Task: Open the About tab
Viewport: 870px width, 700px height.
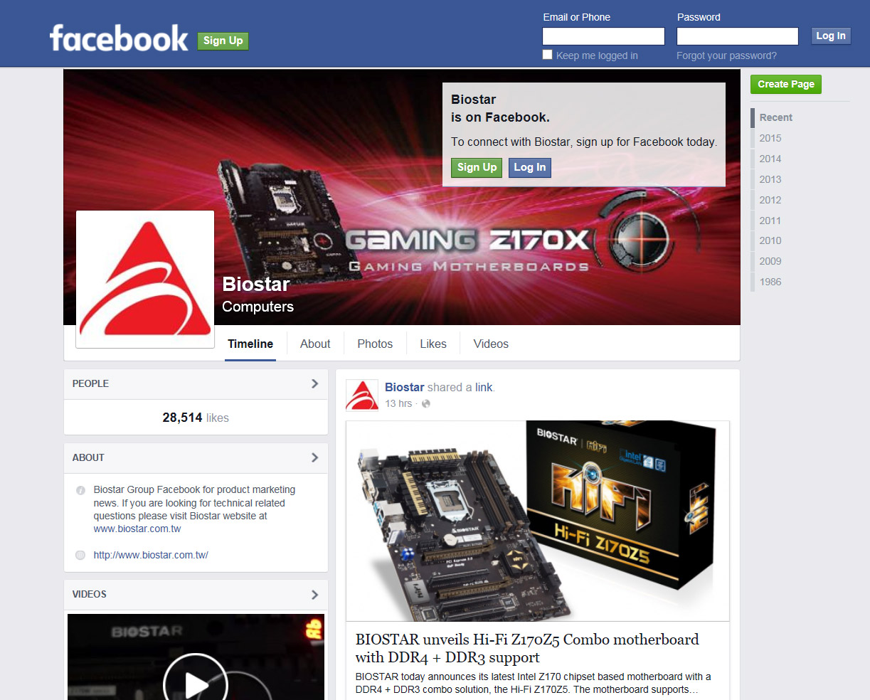Action: 315,344
